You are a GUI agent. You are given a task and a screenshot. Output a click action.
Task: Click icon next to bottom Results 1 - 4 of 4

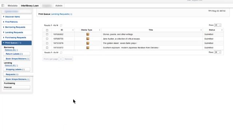(61, 52)
